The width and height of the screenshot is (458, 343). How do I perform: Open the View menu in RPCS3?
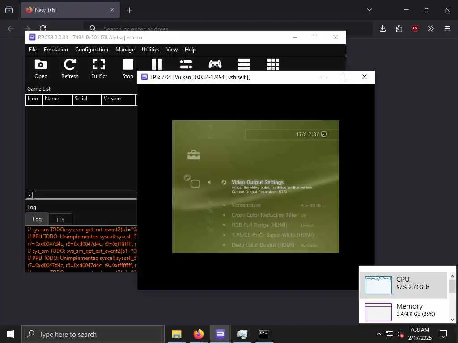click(x=172, y=50)
